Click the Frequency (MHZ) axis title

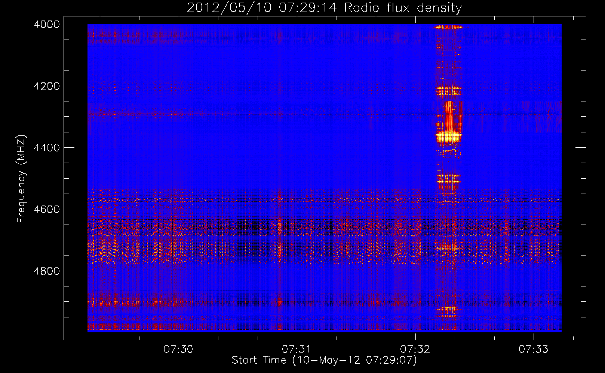click(x=21, y=179)
